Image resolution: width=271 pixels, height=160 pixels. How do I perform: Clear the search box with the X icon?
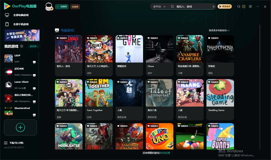pos(214,7)
